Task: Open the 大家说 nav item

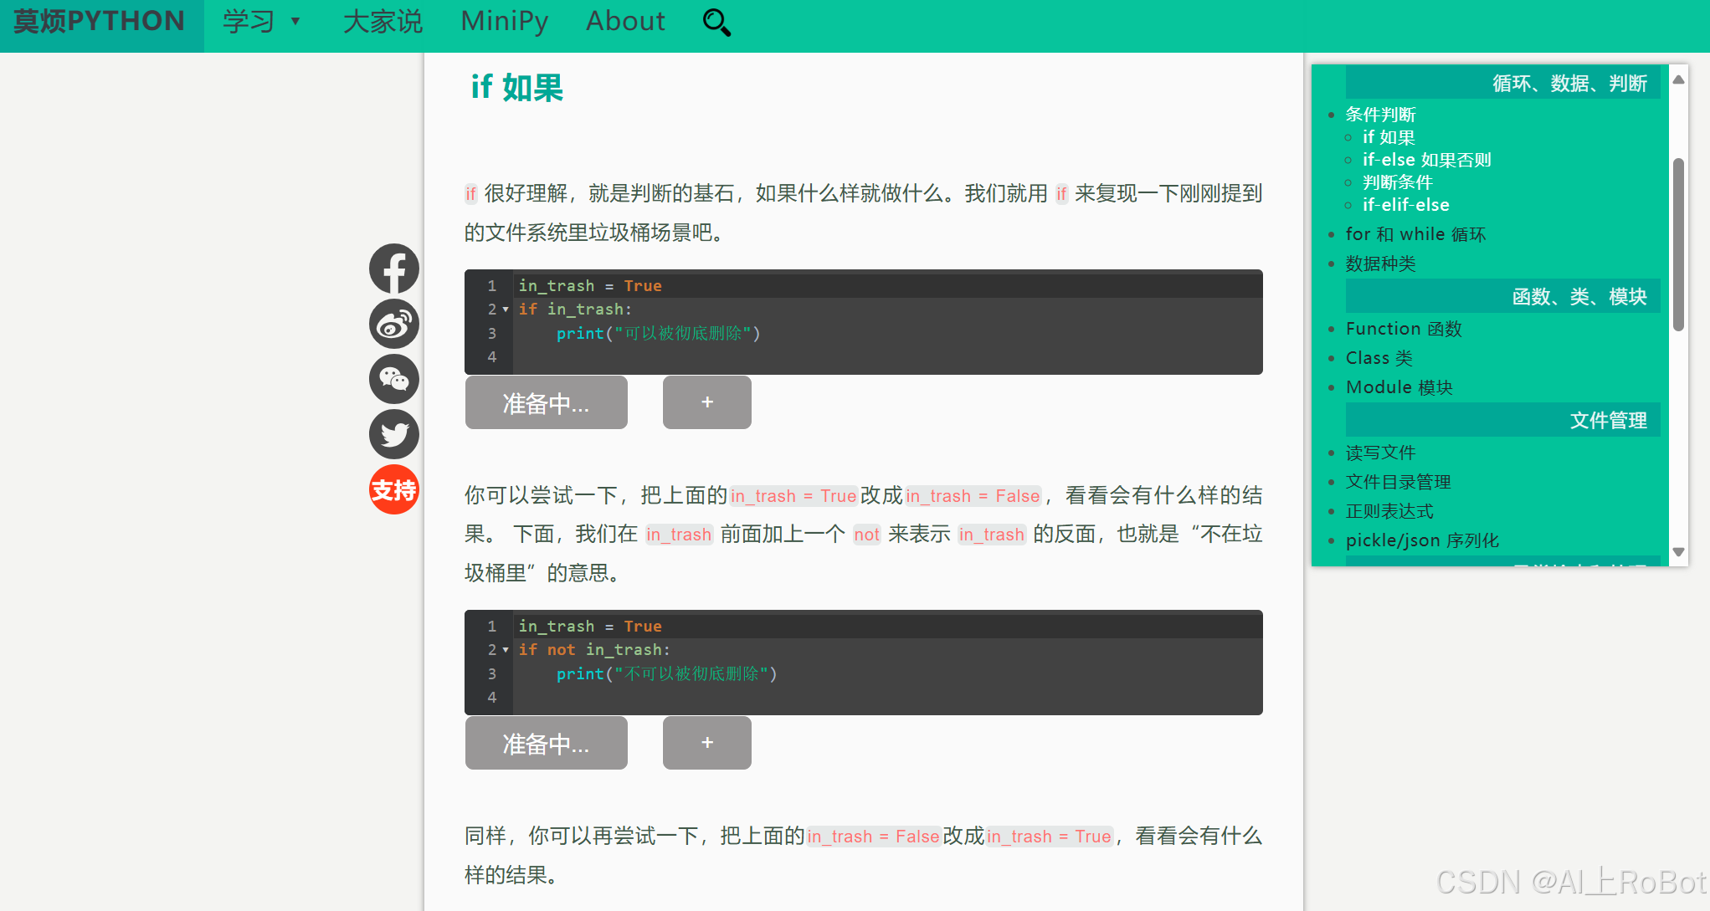Action: point(383,22)
